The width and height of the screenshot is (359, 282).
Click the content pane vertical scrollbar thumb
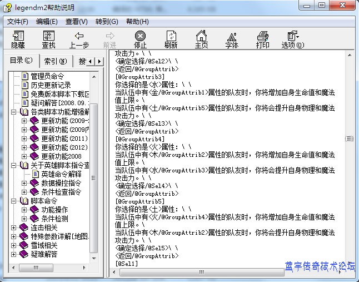point(348,138)
